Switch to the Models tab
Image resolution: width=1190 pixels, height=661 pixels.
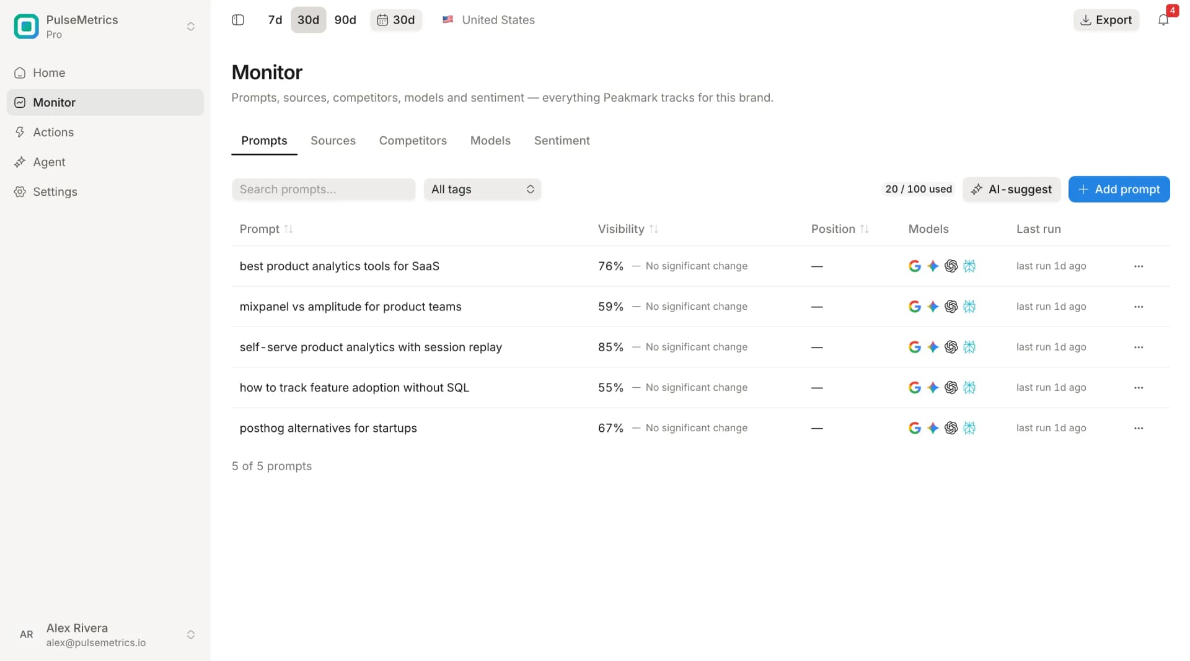pos(490,141)
